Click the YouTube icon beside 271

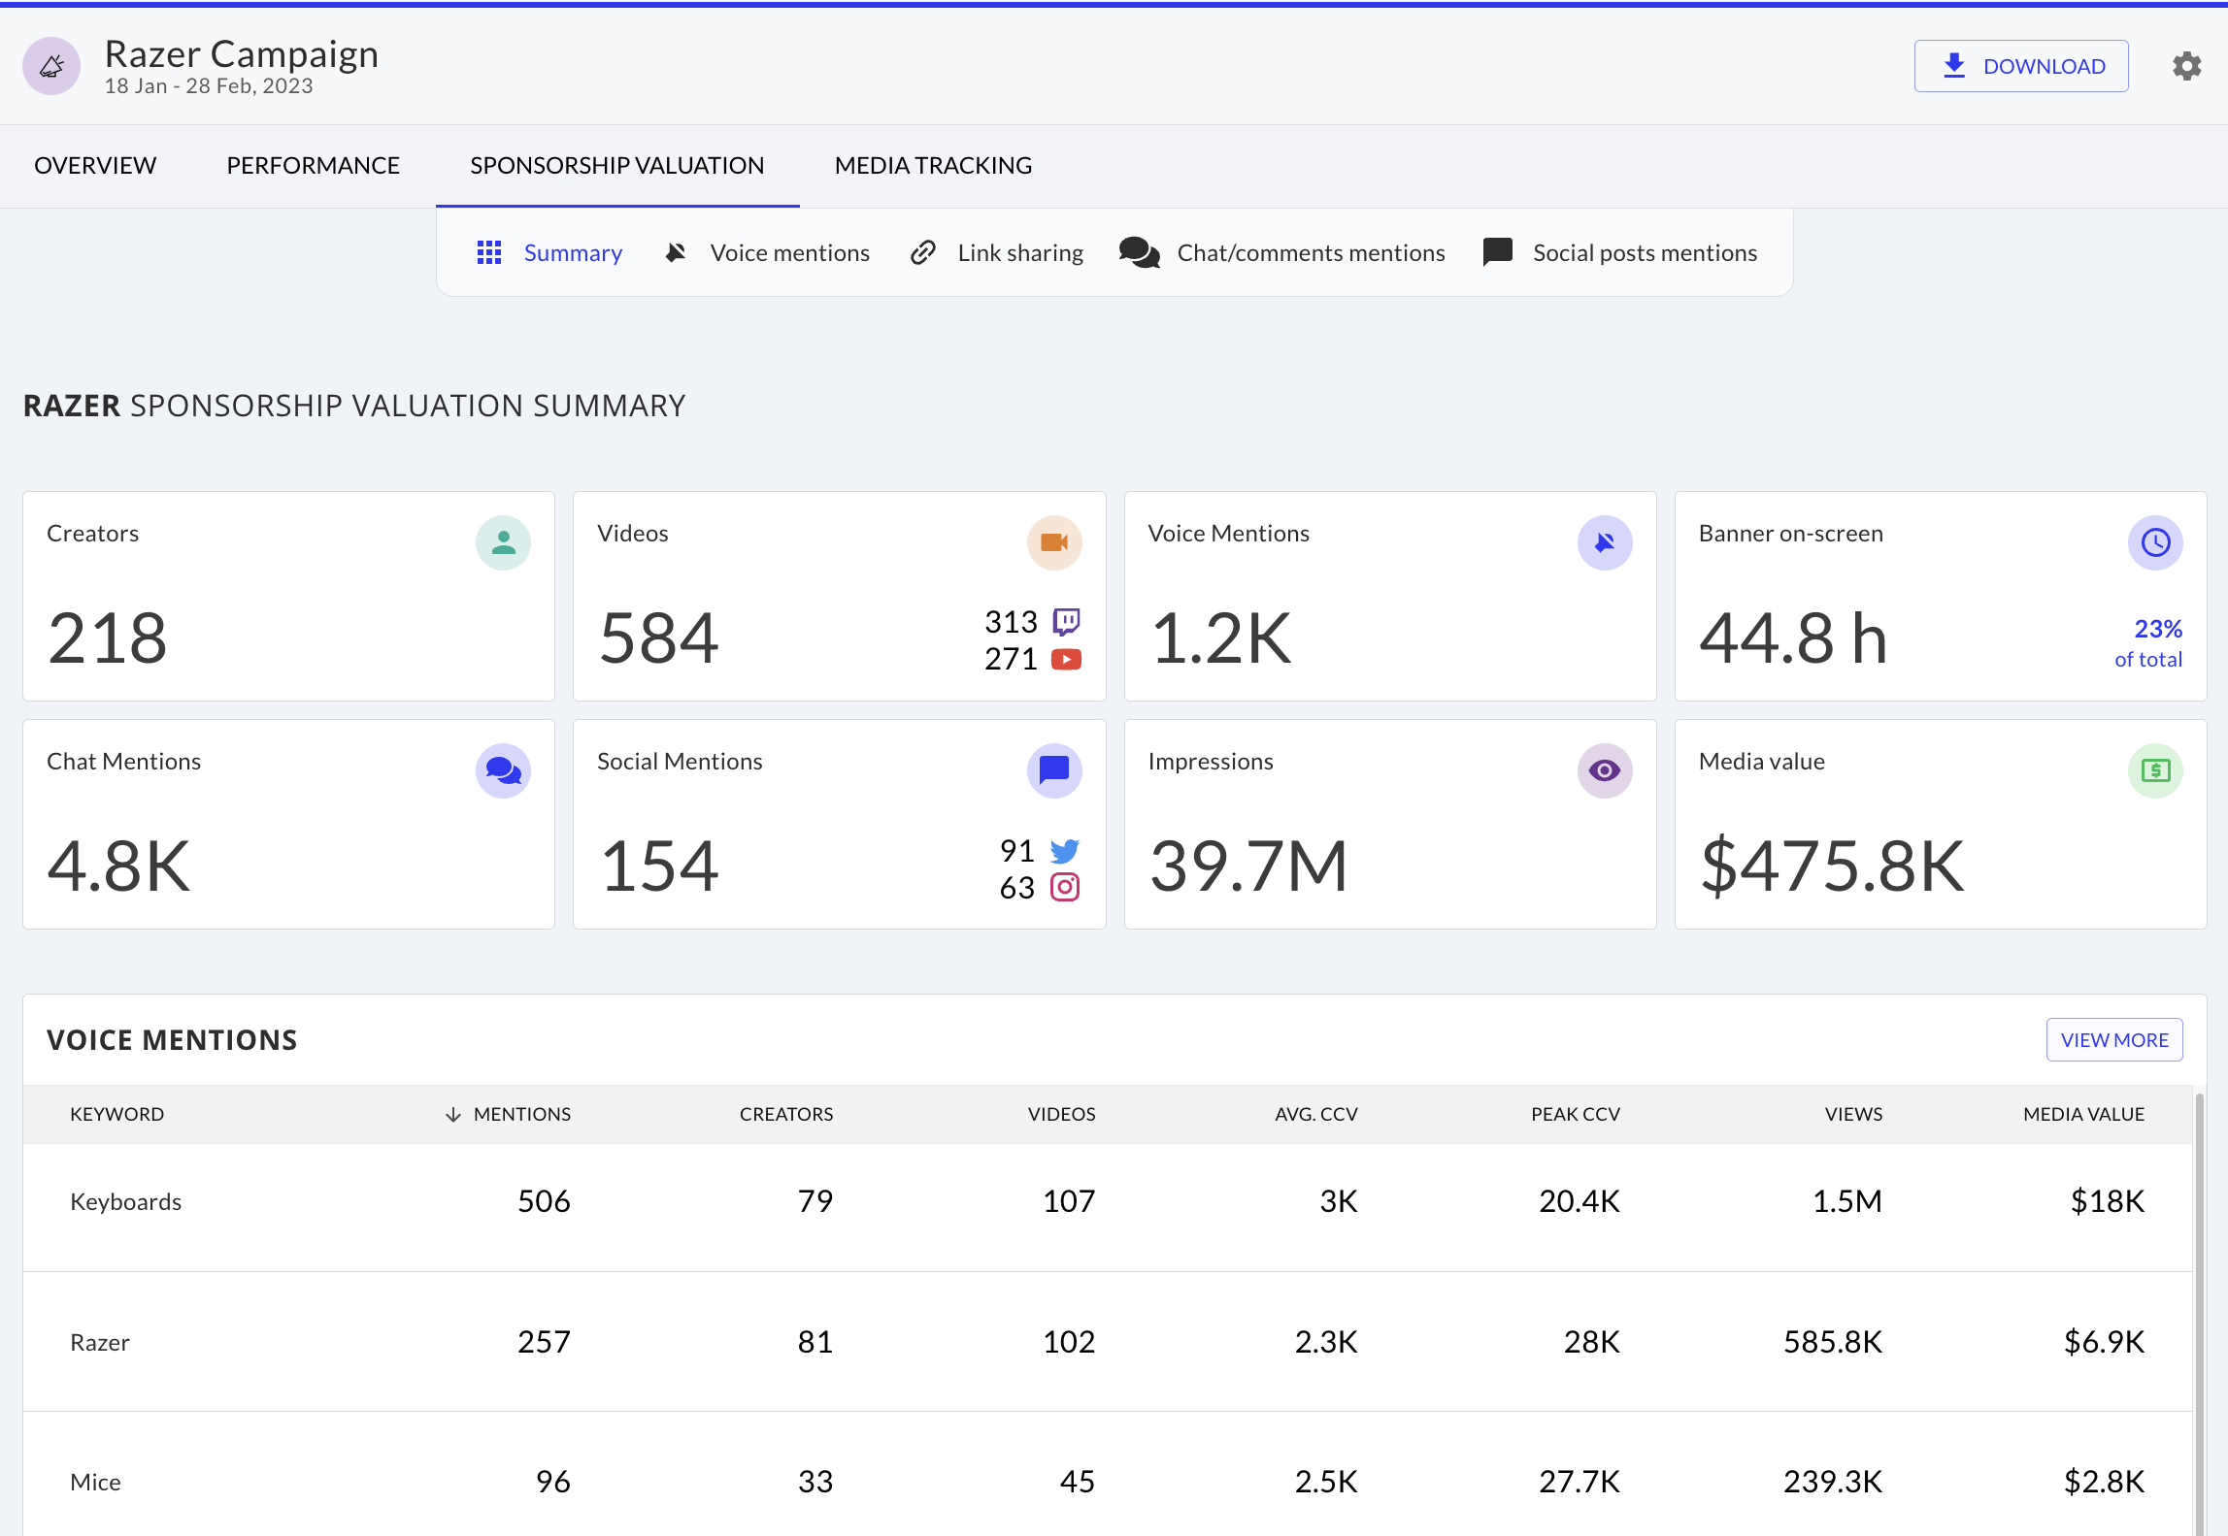click(1066, 660)
